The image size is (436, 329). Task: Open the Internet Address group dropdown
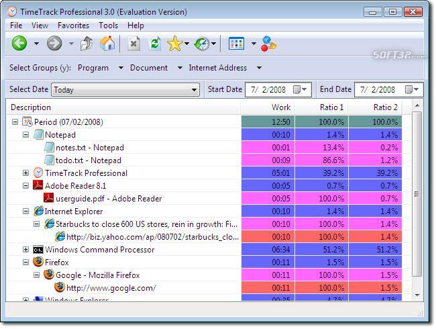coord(259,68)
